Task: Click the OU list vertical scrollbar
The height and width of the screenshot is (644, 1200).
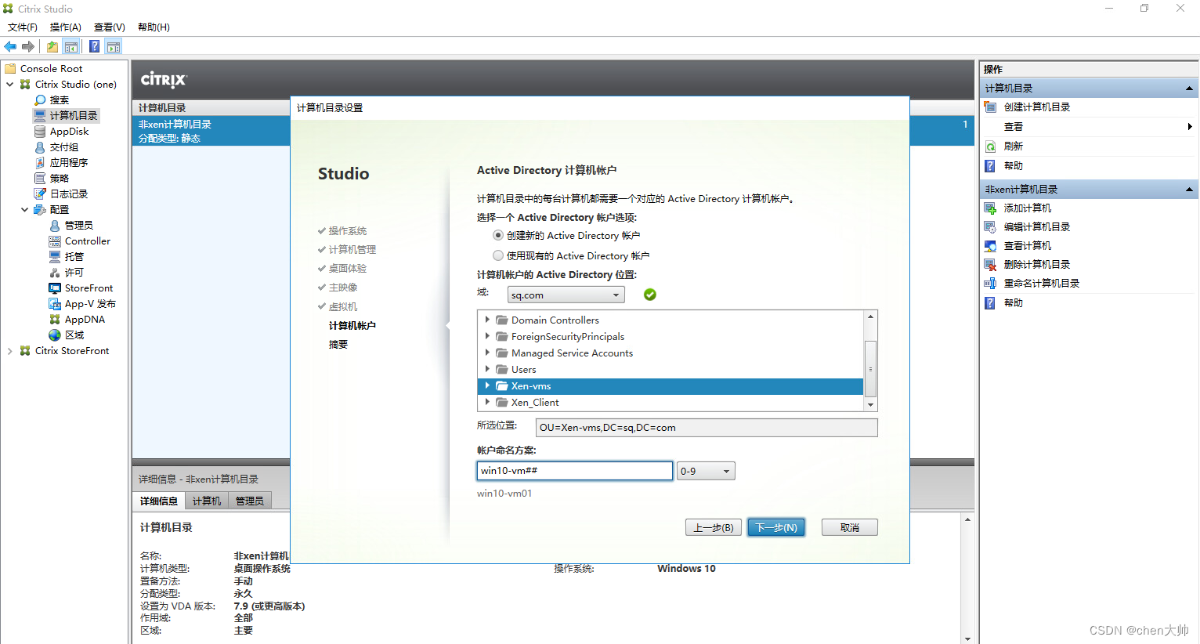Action: [x=870, y=360]
